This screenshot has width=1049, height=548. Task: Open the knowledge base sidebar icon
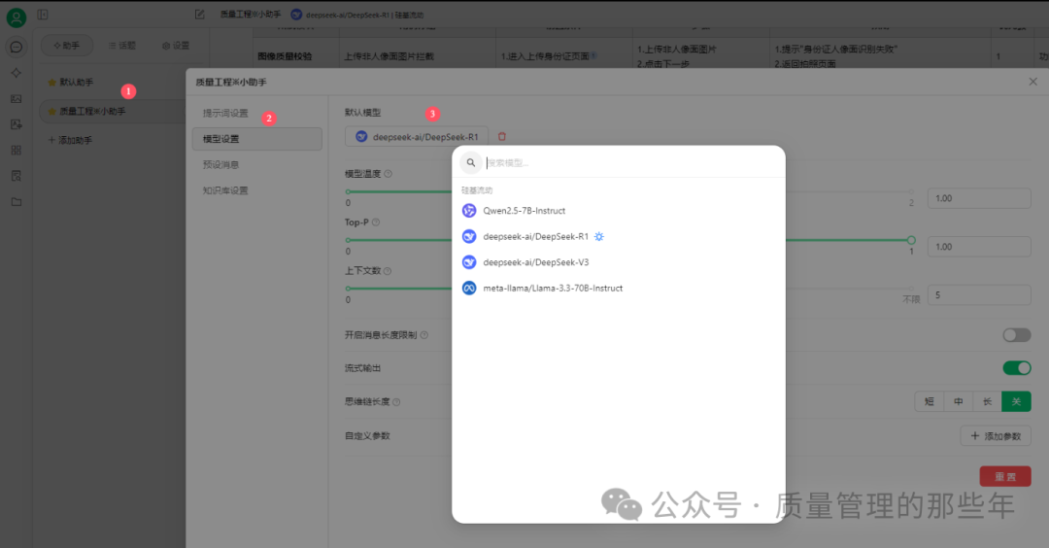(17, 176)
